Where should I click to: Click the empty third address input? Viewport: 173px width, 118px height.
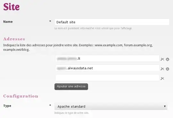pyautogui.click(x=107, y=78)
